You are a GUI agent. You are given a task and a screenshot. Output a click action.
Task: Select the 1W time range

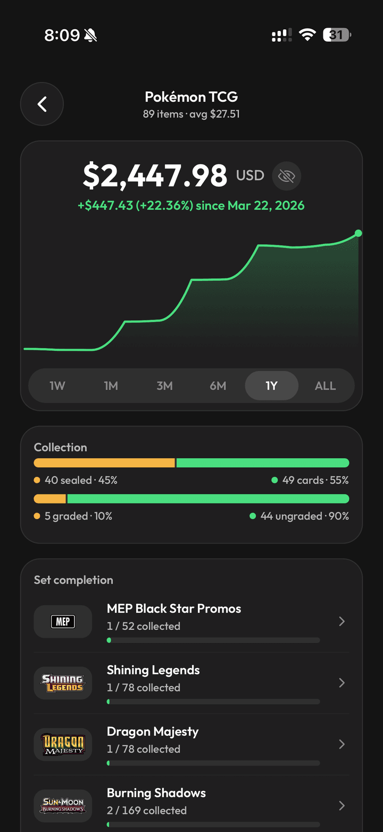pos(57,386)
